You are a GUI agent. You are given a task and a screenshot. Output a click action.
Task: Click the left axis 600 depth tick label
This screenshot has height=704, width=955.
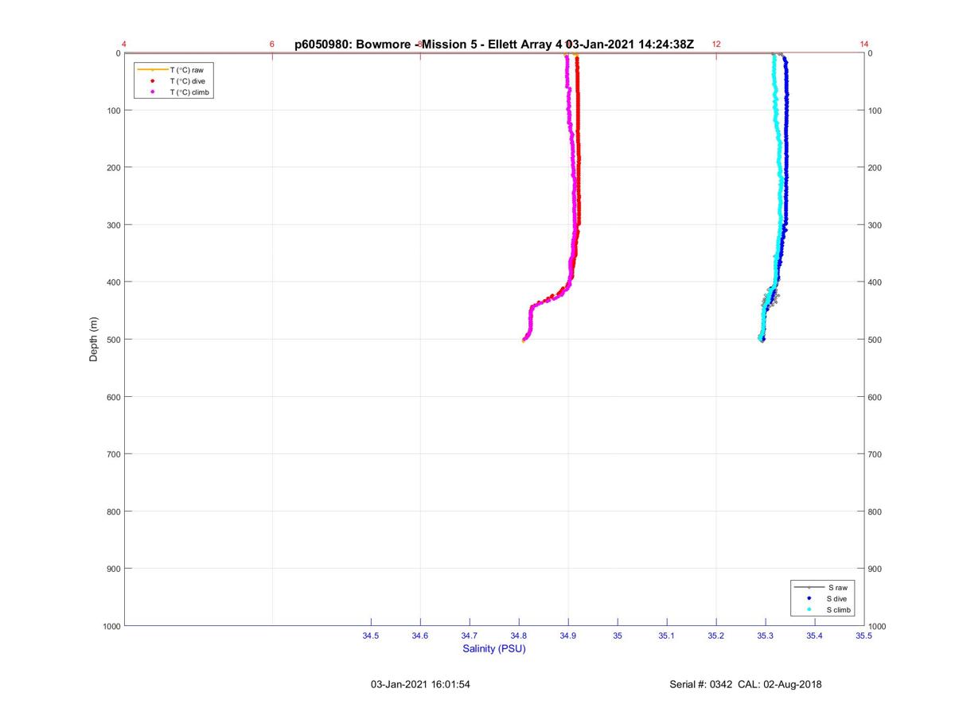coord(114,397)
